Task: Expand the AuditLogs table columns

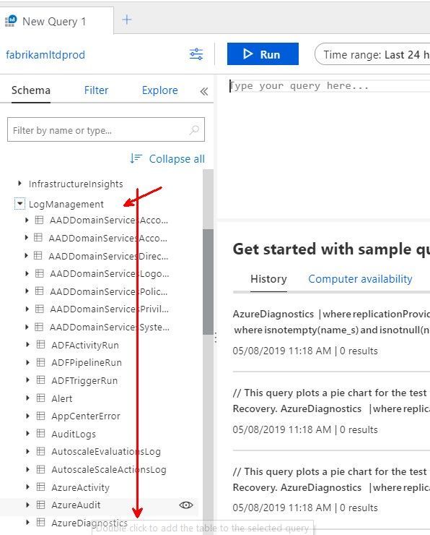Action: click(27, 433)
